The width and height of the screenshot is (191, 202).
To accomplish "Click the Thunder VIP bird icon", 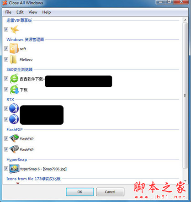I will click(x=15, y=29).
